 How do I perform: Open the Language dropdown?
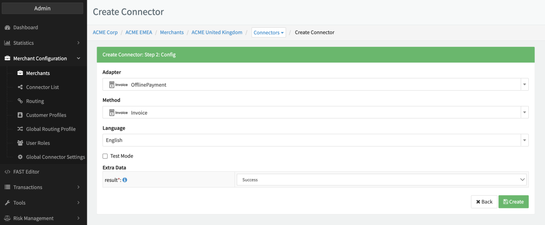tap(315, 140)
